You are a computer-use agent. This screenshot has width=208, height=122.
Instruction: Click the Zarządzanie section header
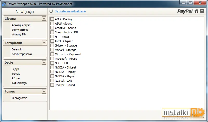25,43
